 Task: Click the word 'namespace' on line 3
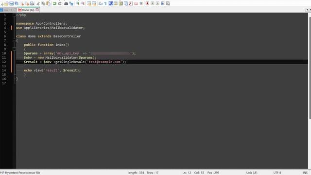pyautogui.click(x=25, y=23)
